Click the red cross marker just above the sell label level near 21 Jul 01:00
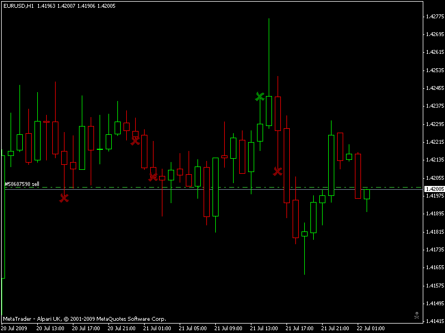This screenshot has height=333, width=445. coord(153,177)
